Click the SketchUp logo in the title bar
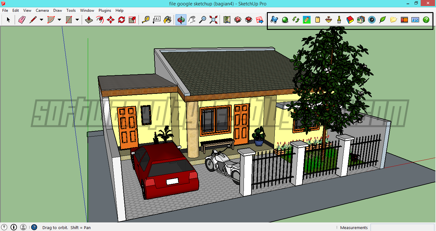This screenshot has height=231, width=436. [x=3, y=3]
